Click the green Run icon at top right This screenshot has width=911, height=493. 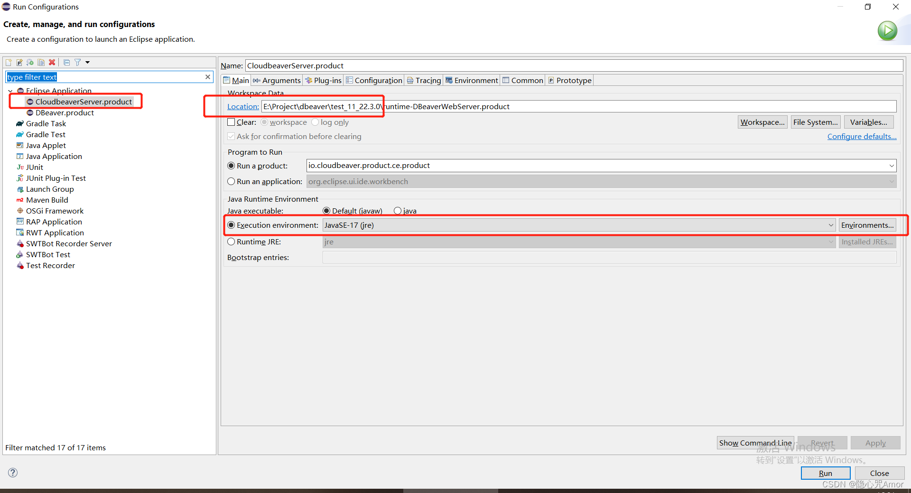[x=887, y=31]
